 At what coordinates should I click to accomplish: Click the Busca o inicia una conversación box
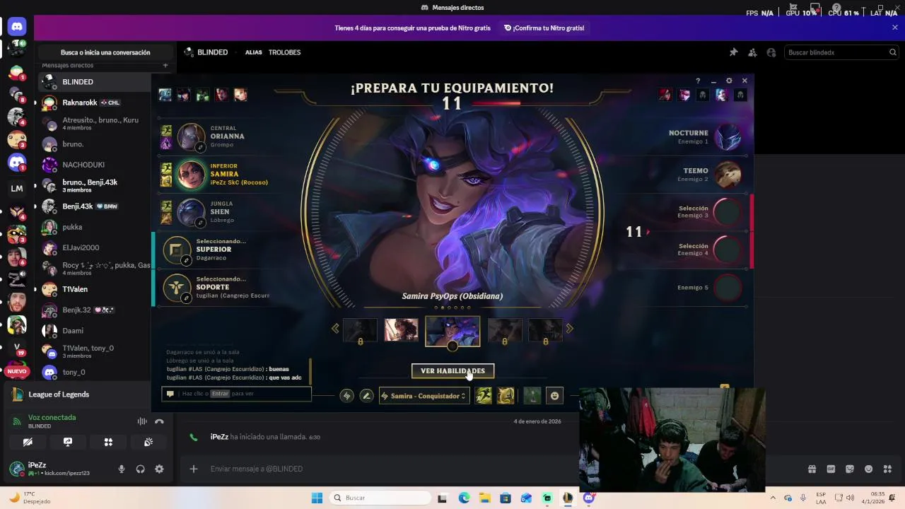pos(105,52)
